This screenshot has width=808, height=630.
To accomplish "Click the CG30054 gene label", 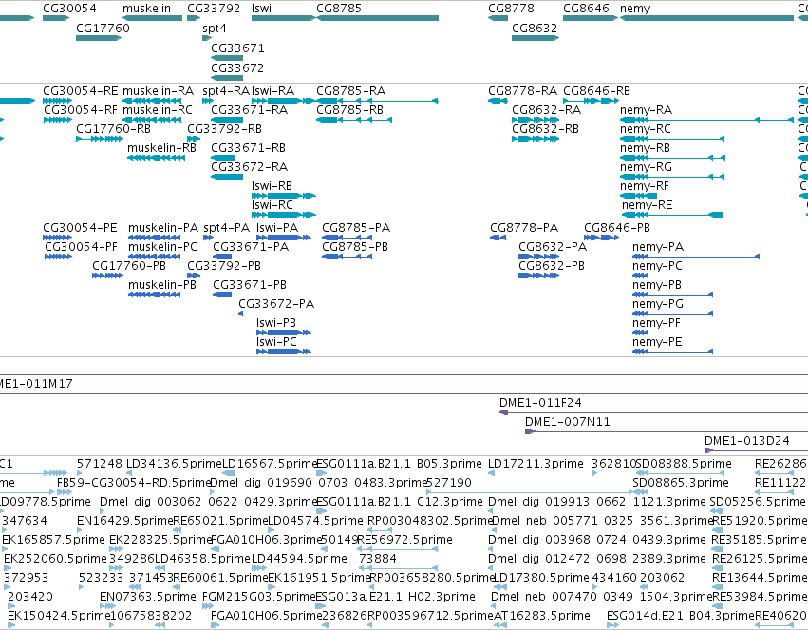I will (69, 9).
